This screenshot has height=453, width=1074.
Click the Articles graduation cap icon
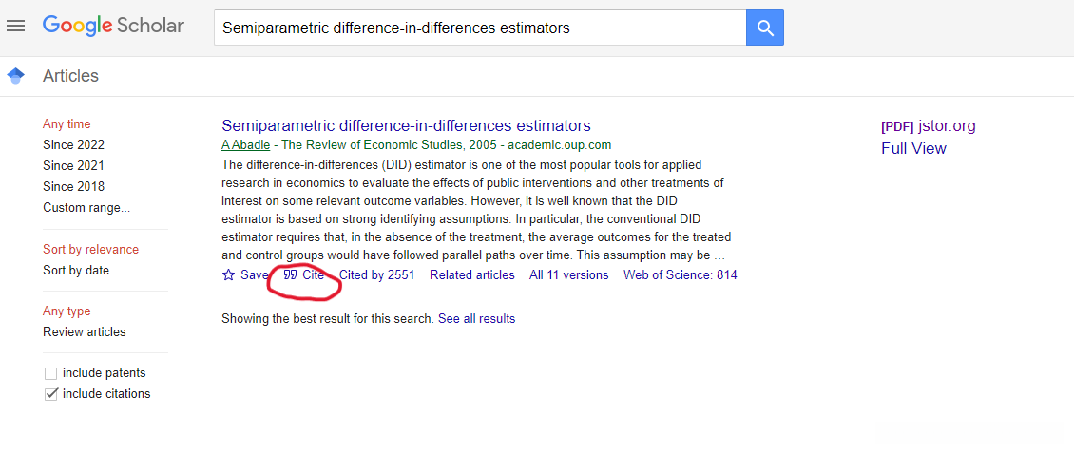point(15,76)
